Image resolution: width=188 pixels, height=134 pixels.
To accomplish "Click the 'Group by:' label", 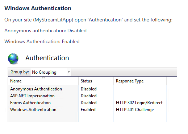I will 20,72.
